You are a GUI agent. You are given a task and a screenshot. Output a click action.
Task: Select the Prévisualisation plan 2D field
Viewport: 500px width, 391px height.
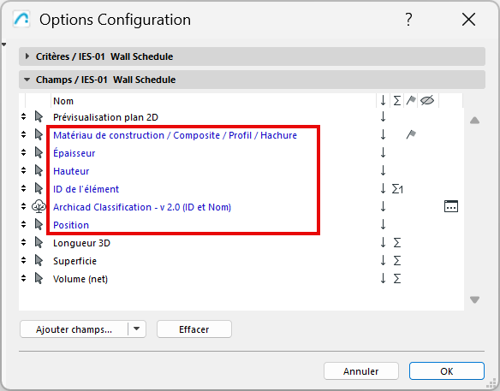(105, 117)
